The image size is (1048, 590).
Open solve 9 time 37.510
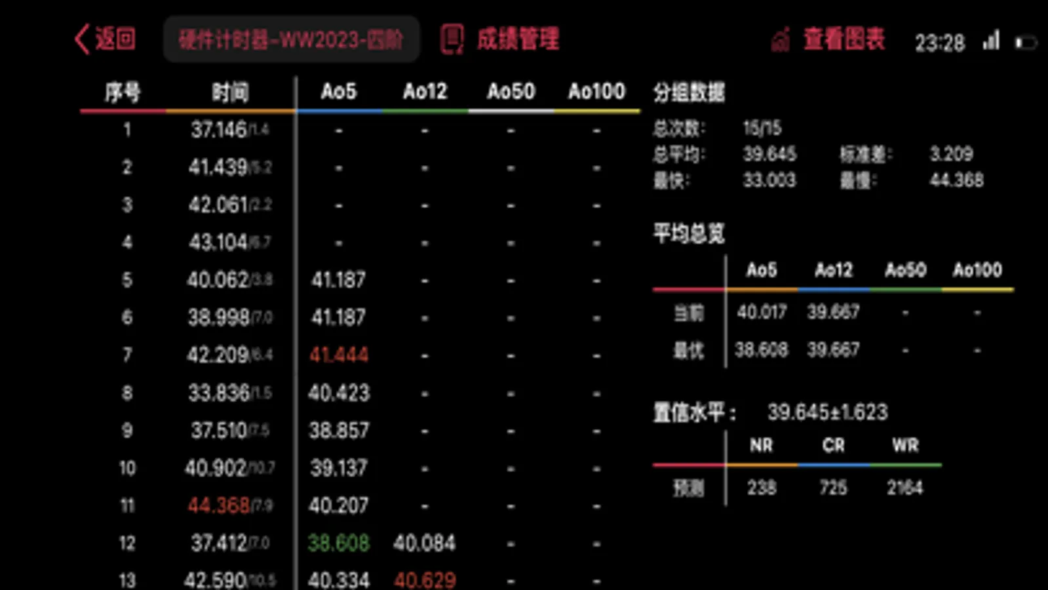[x=219, y=430]
